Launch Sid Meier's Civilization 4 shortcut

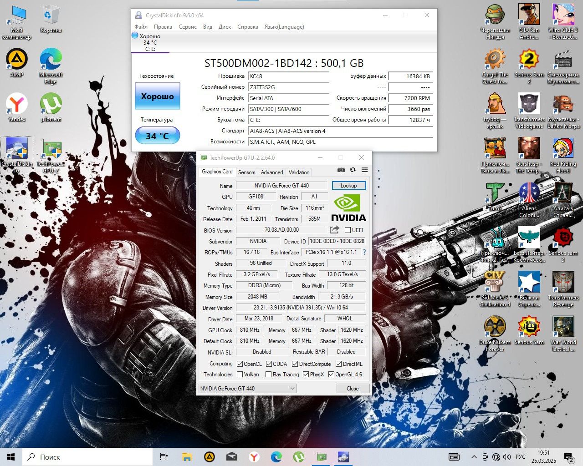495,289
